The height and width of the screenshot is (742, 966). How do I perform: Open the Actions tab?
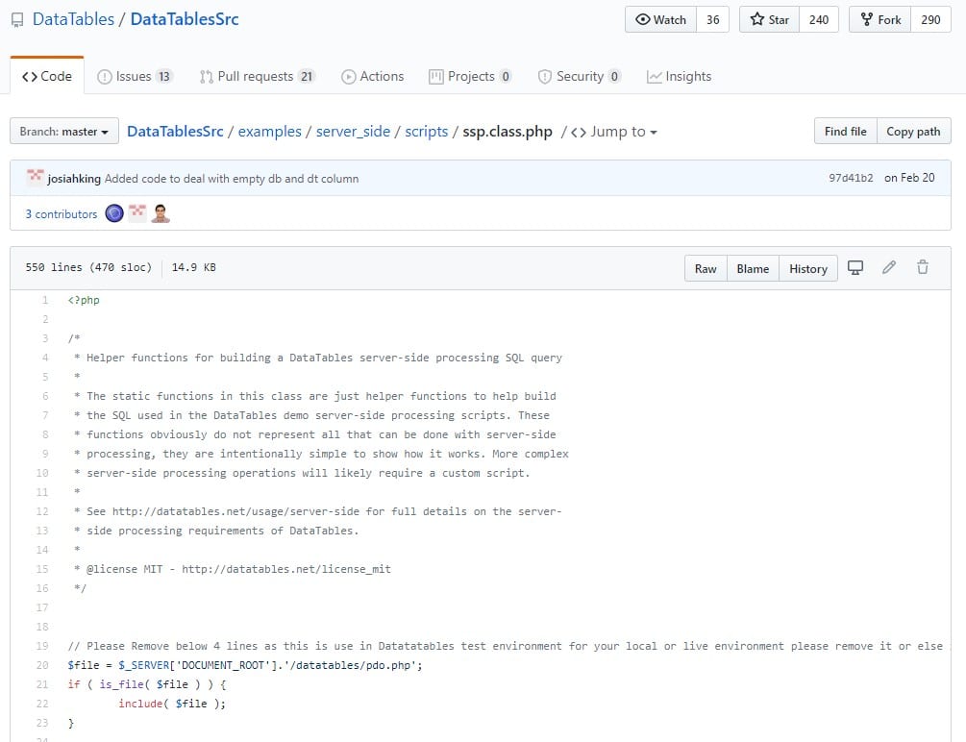click(373, 77)
